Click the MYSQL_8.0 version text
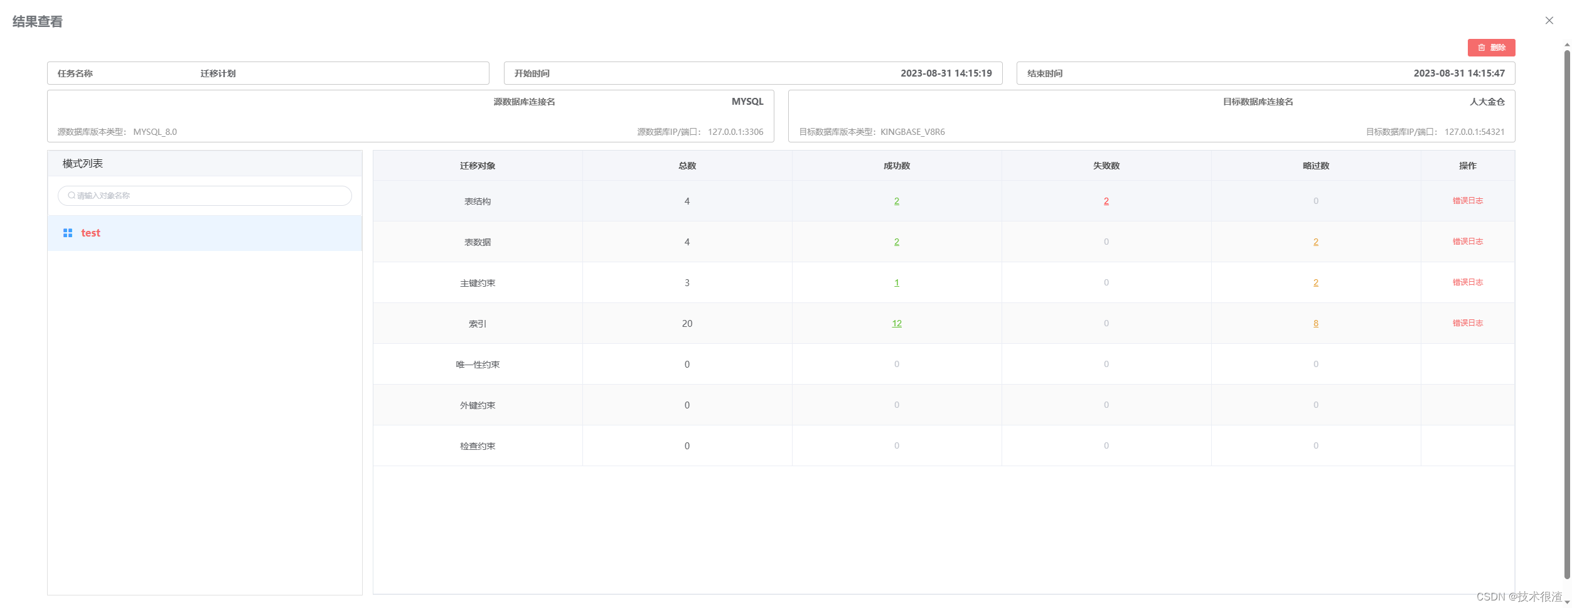The image size is (1572, 608). (155, 132)
